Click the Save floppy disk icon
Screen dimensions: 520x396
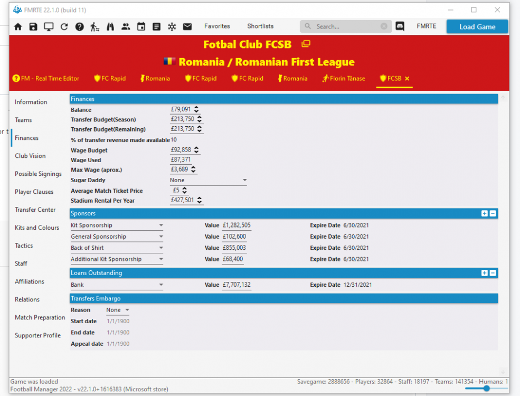coord(33,26)
